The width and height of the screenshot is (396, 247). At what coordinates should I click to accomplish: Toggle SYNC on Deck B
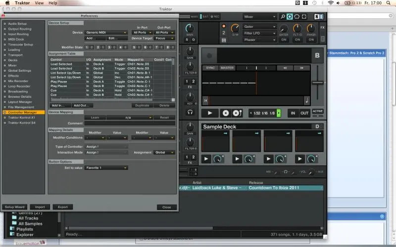coord(210,68)
